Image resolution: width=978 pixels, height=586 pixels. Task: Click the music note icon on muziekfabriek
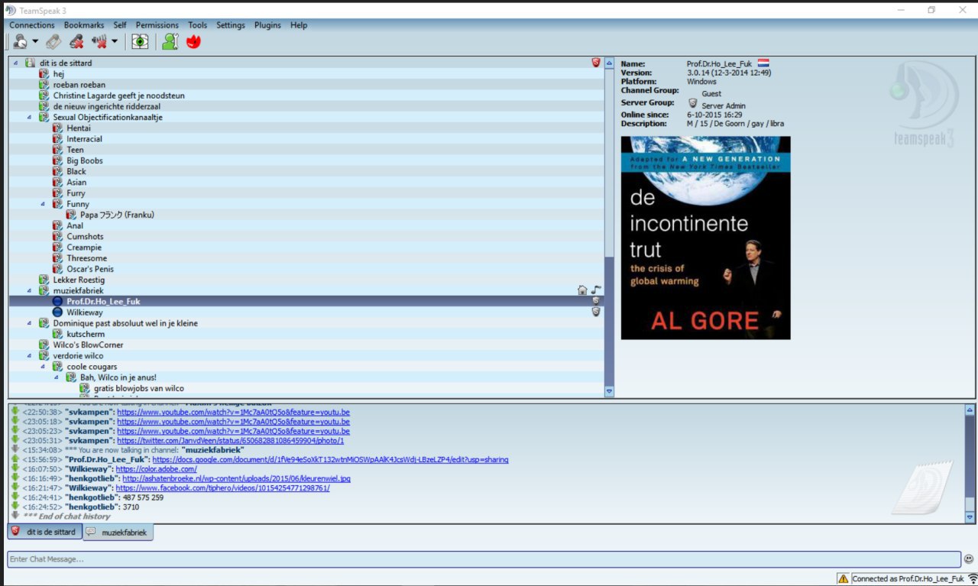[x=596, y=290]
